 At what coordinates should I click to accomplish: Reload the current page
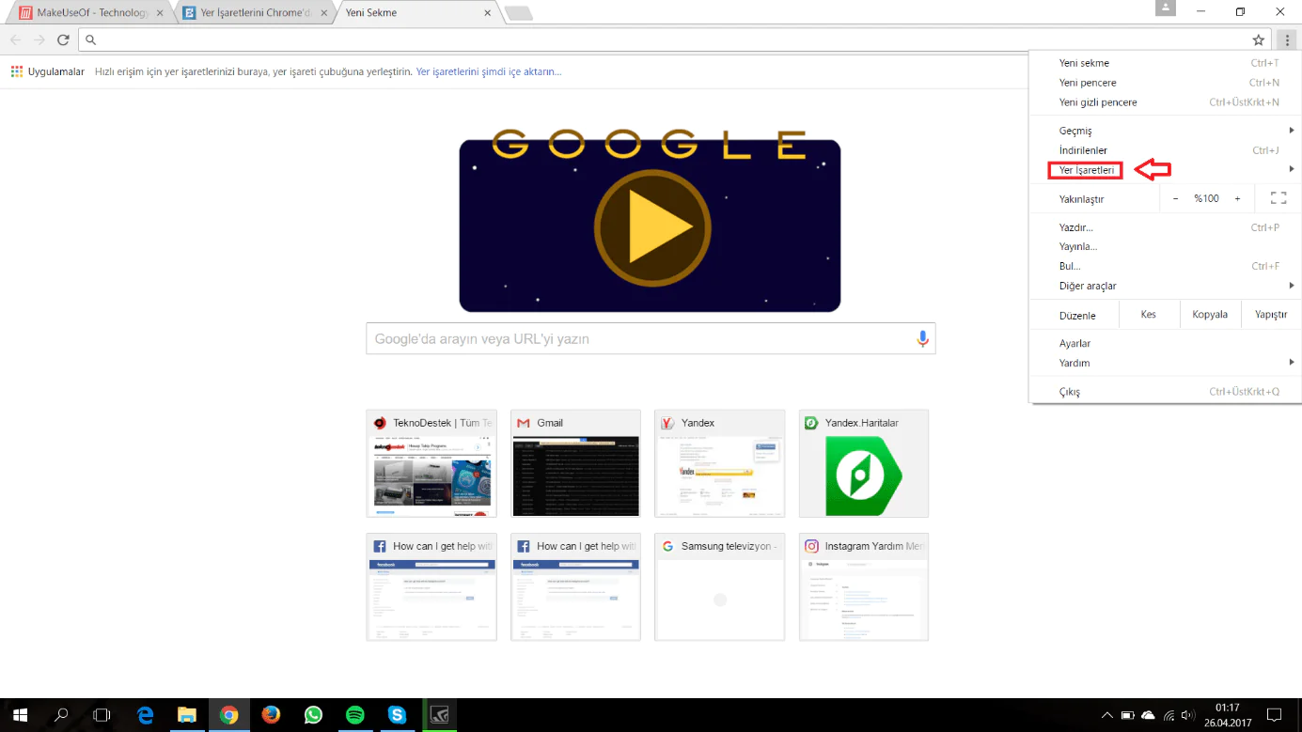click(x=63, y=39)
